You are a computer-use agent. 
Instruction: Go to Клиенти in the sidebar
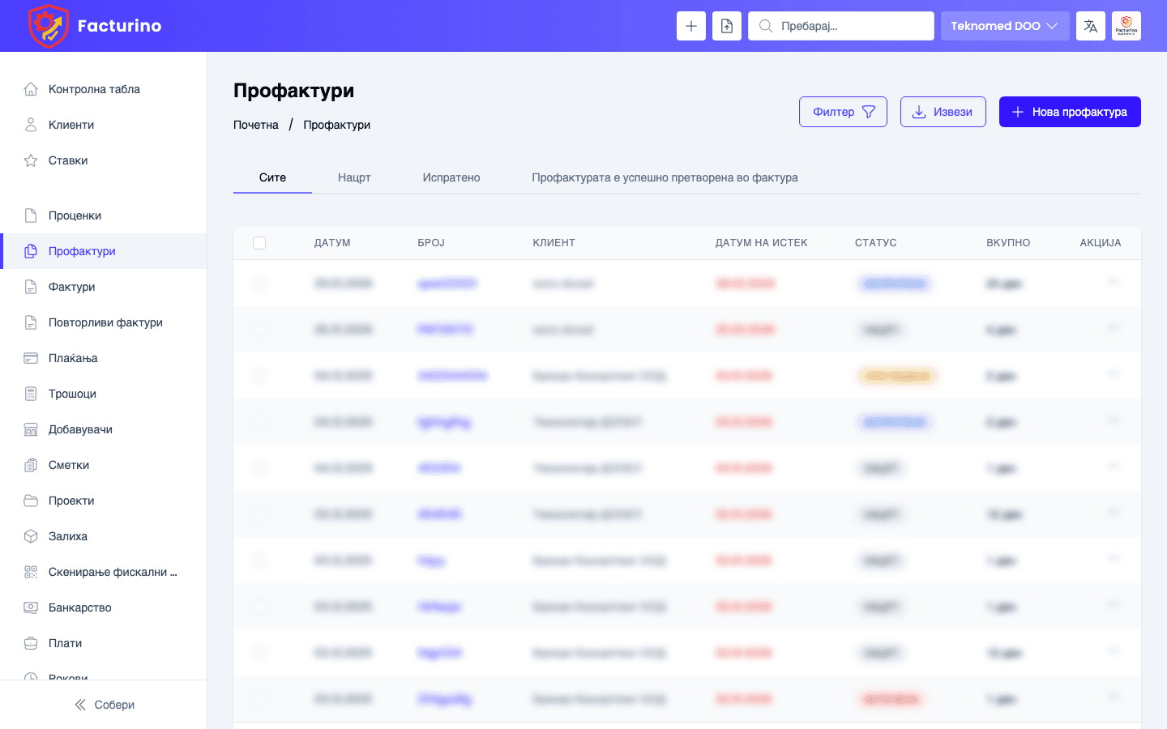click(x=71, y=125)
